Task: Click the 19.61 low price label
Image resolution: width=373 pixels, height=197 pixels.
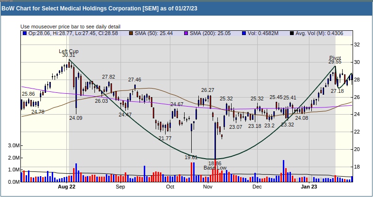Action: click(191, 157)
